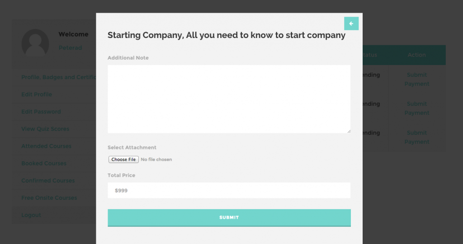Go to Edit Profile in the sidebar

(x=37, y=94)
